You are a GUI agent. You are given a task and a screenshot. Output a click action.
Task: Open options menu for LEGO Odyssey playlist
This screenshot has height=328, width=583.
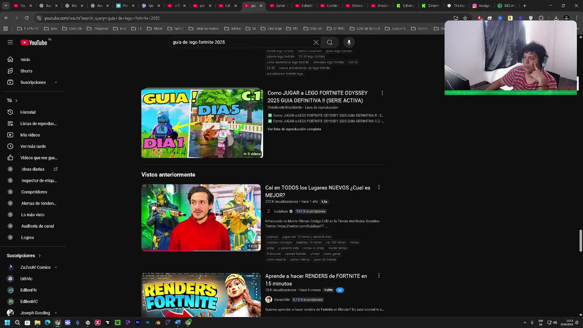click(x=382, y=93)
